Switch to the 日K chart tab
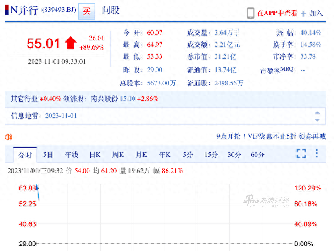This screenshot has height=251, width=334. 95,155
